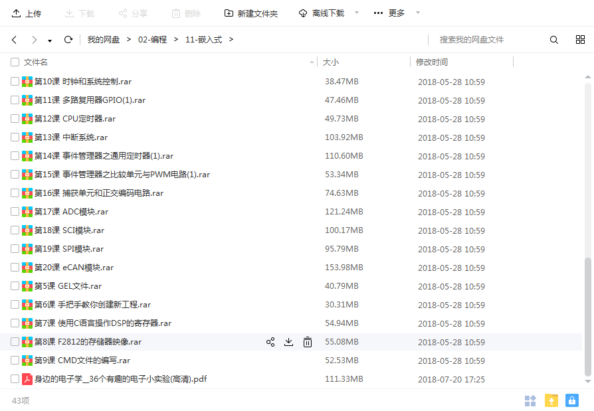The width and height of the screenshot is (594, 411).
Task: Click rar icon of 第18课 SCI模块
Action: 27,230
